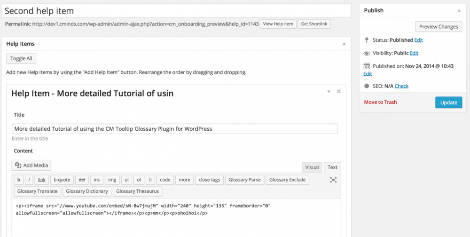Image resolution: width=470 pixels, height=237 pixels.
Task: Remove the help item with X icon
Action: click(x=339, y=92)
